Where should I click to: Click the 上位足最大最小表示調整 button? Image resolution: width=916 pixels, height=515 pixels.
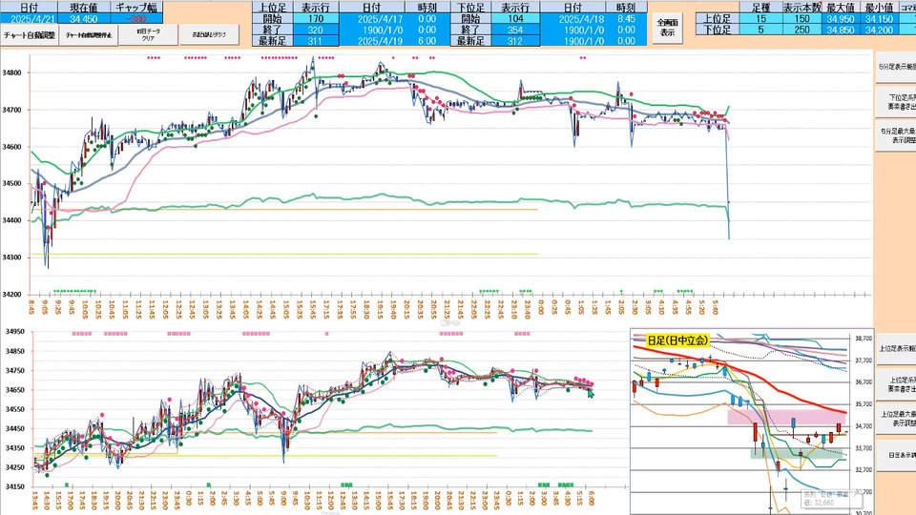coord(896,419)
